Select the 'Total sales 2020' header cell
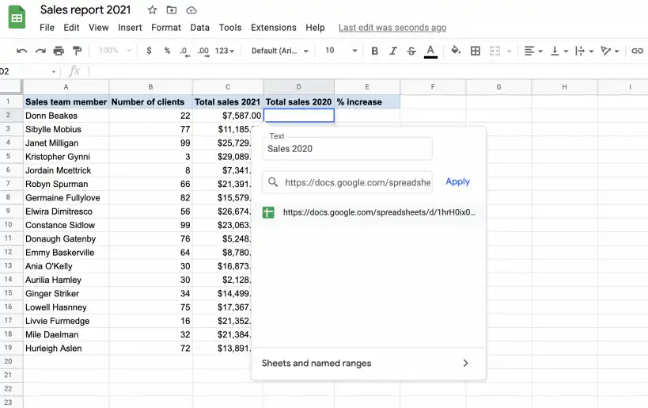Image resolution: width=648 pixels, height=408 pixels. pos(298,101)
